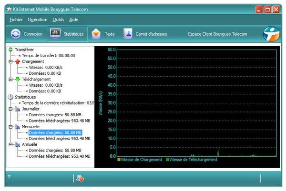
Task: Open the Outils menu
Action: (x=58, y=20)
